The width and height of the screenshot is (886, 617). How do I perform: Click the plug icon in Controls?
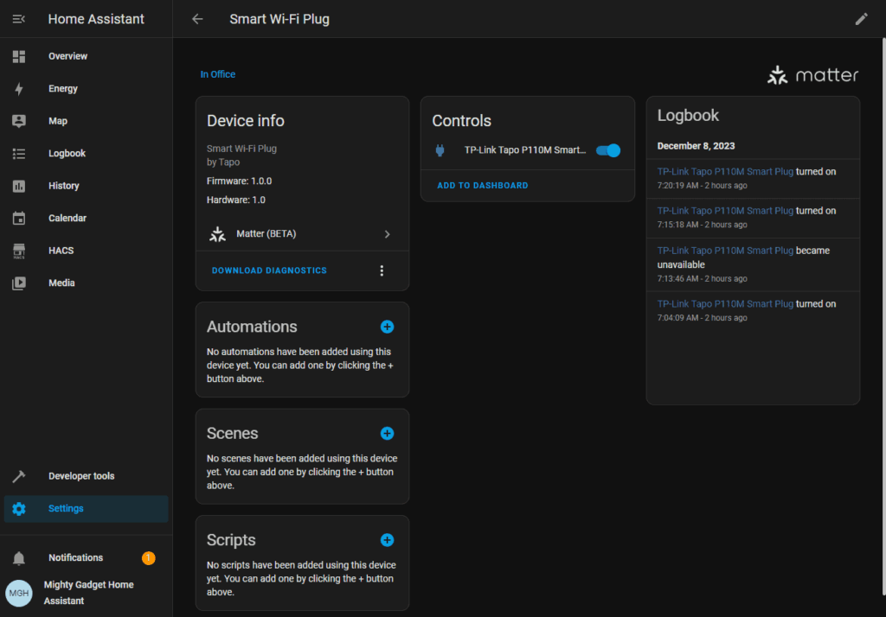(440, 150)
